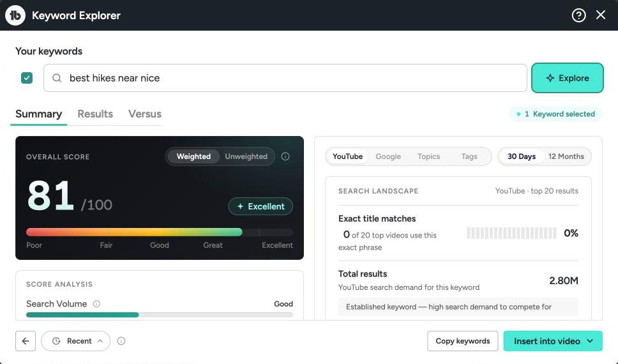Screen dimensions: 618x364
Task: Open the Insert into video dropdown
Action: tap(553, 341)
